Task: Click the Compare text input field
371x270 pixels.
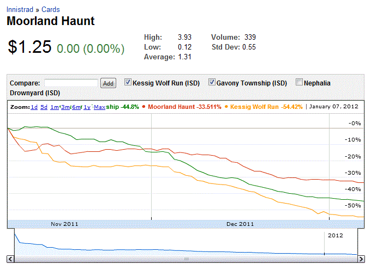Action: coord(71,83)
